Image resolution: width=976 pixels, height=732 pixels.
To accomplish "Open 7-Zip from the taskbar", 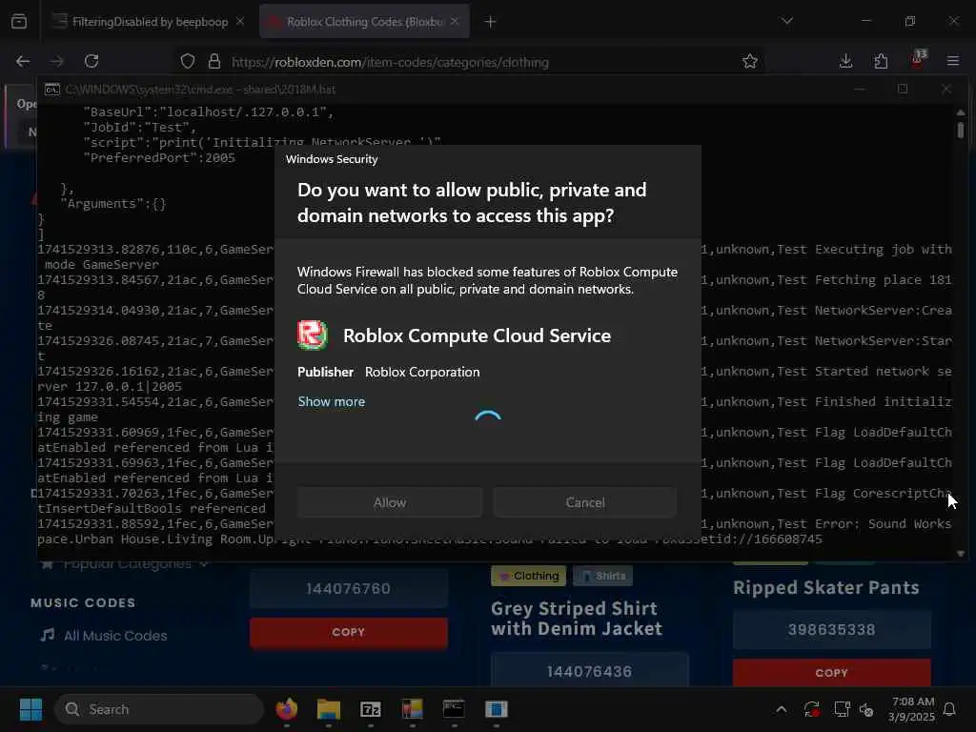I will pos(371,709).
